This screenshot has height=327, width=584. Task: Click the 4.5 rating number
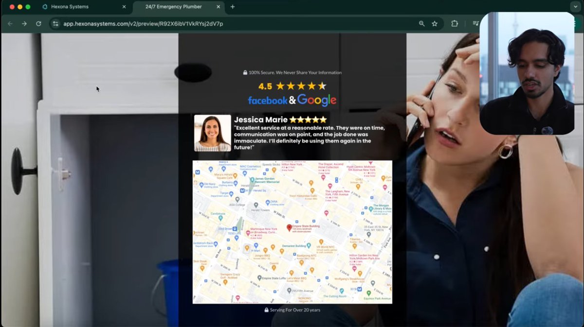[x=265, y=86]
